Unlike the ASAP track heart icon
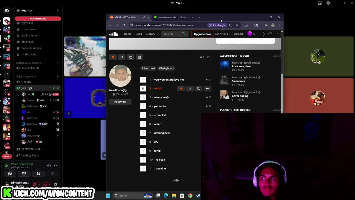This screenshot has width=355, height=200. [x=181, y=89]
